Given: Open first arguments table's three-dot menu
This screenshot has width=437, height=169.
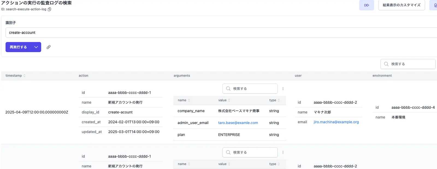Looking at the screenshot, I should [283, 89].
